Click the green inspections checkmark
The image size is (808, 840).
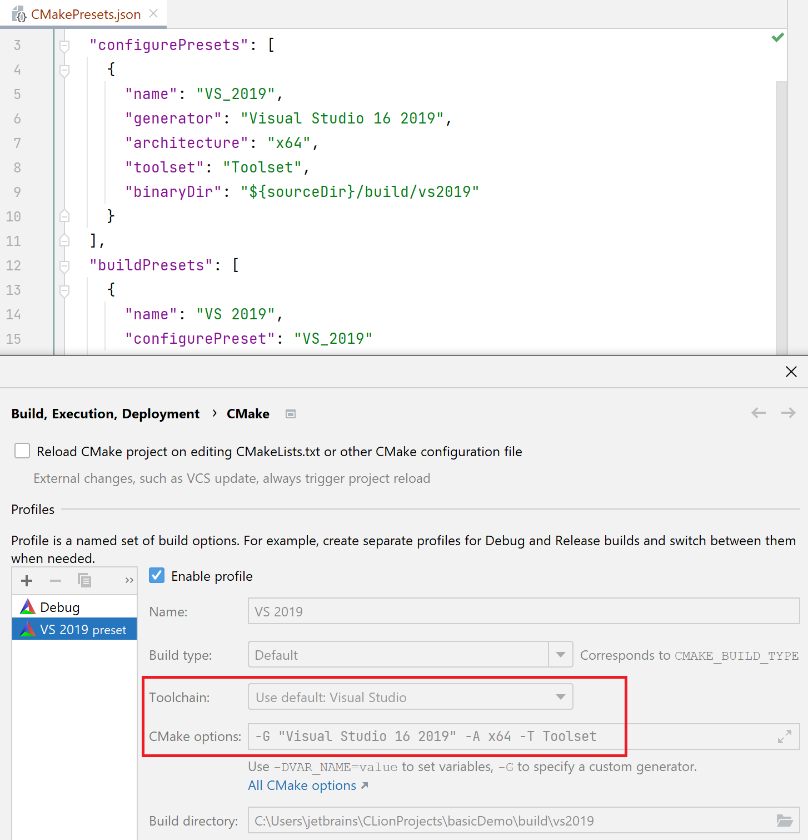click(777, 37)
